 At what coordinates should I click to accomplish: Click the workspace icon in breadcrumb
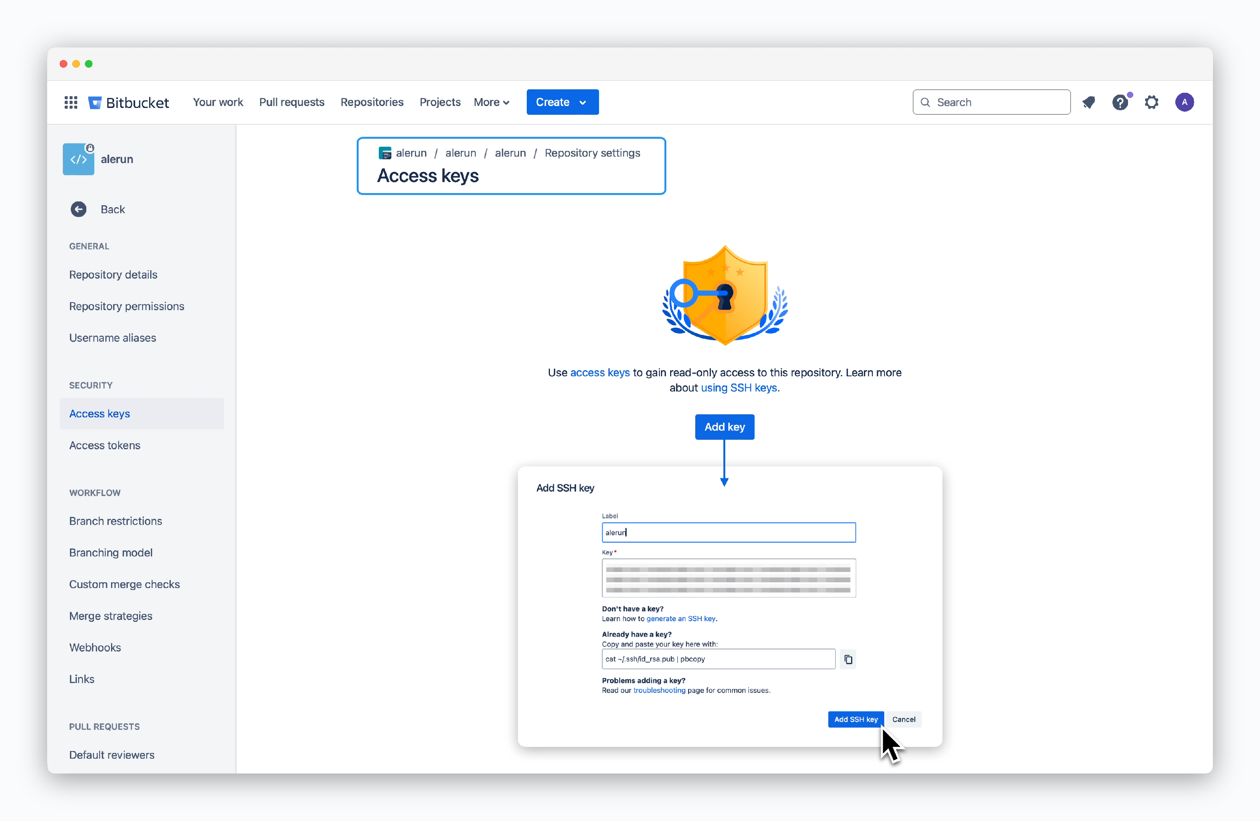pos(385,153)
